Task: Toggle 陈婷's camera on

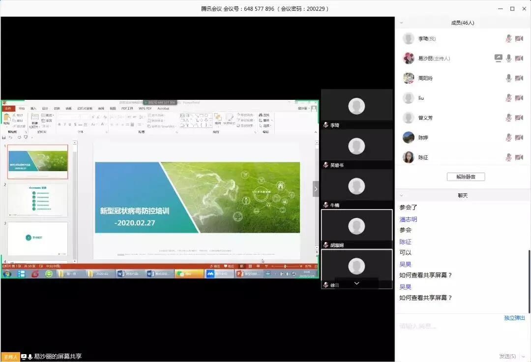Action: point(519,137)
